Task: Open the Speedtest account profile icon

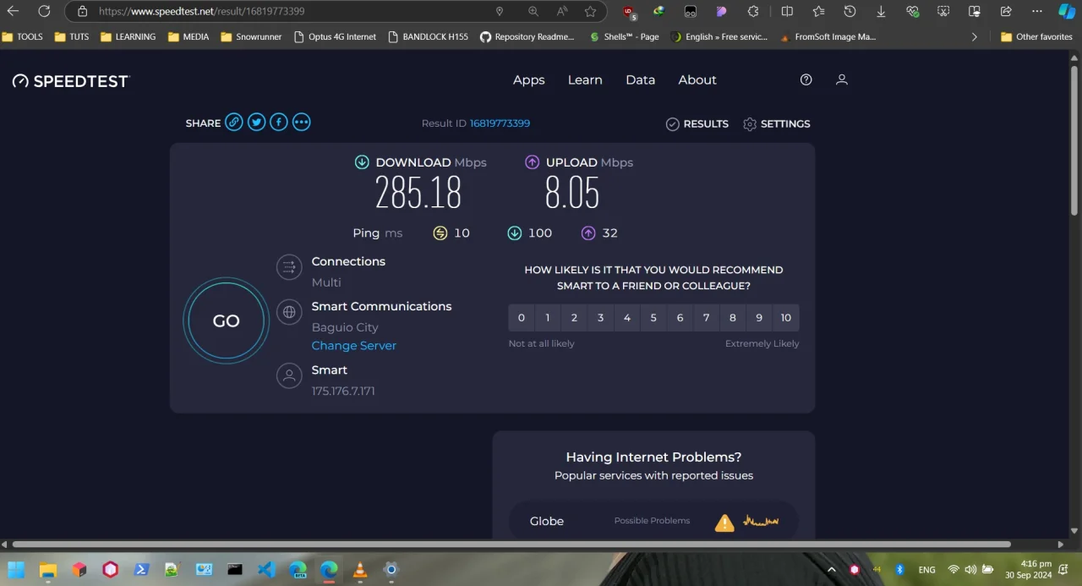Action: point(841,79)
